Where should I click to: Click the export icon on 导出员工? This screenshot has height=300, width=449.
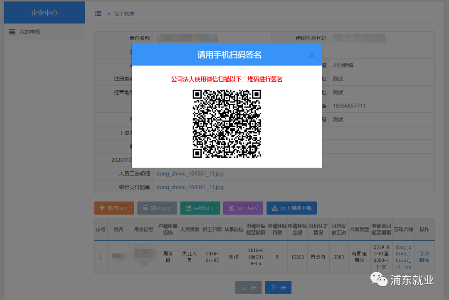188,208
